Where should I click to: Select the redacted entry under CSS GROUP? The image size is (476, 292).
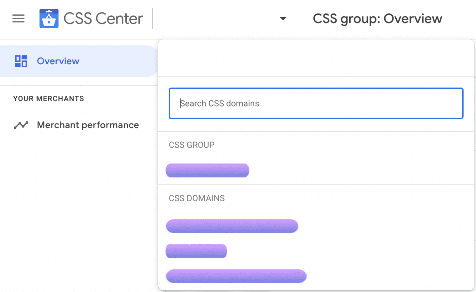point(207,170)
